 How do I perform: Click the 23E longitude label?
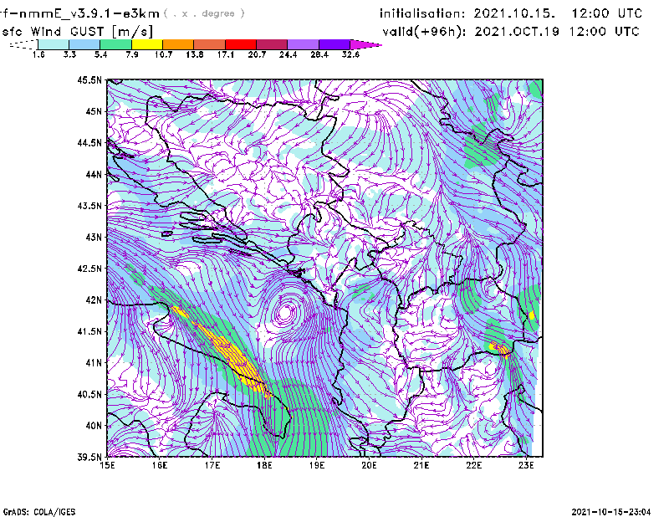coord(526,465)
